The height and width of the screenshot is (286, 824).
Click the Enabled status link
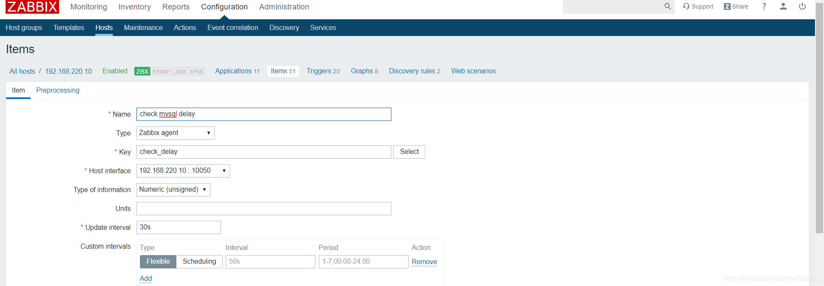pyautogui.click(x=115, y=71)
